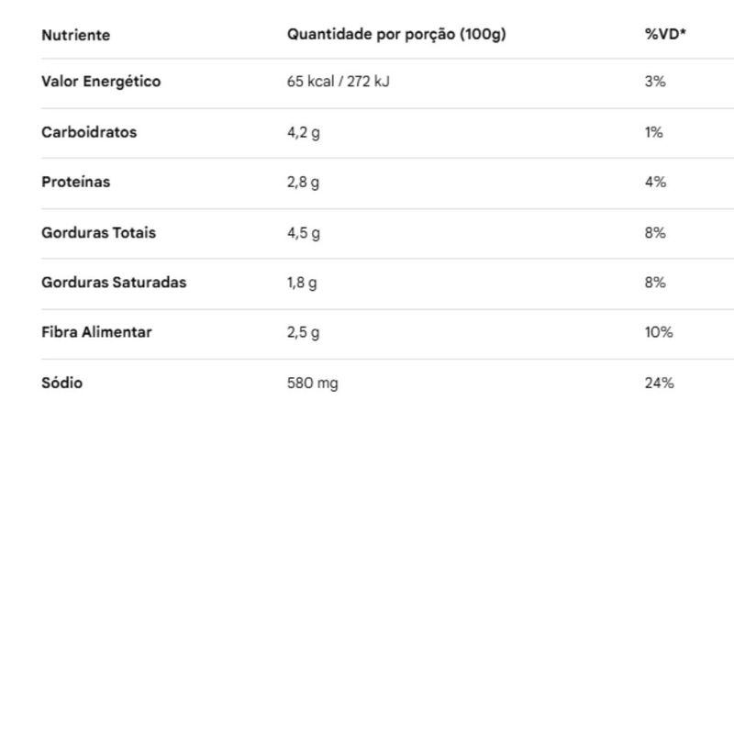Select the Sódio row label
This screenshot has height=734, width=734.
tap(61, 383)
